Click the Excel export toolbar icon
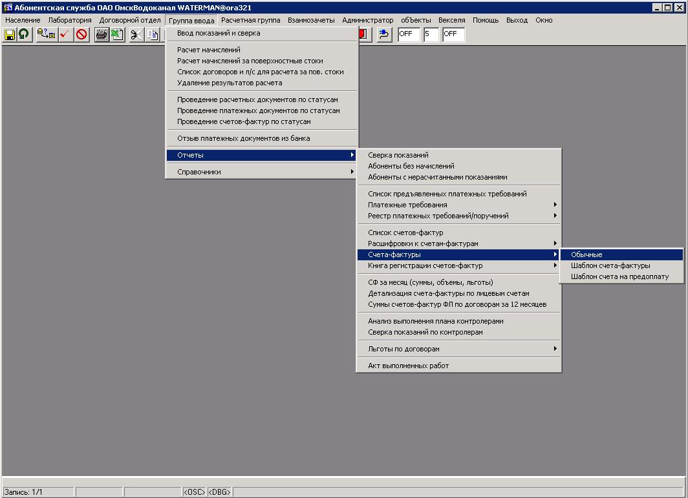This screenshot has width=688, height=498. pos(117,35)
